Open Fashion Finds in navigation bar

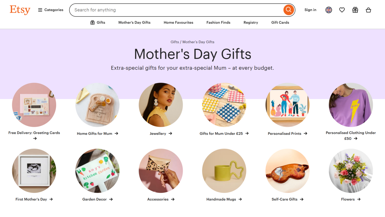pyautogui.click(x=218, y=23)
